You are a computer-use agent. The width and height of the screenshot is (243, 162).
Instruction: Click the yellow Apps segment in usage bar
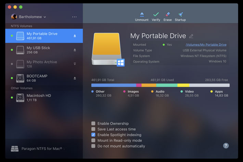183,85
